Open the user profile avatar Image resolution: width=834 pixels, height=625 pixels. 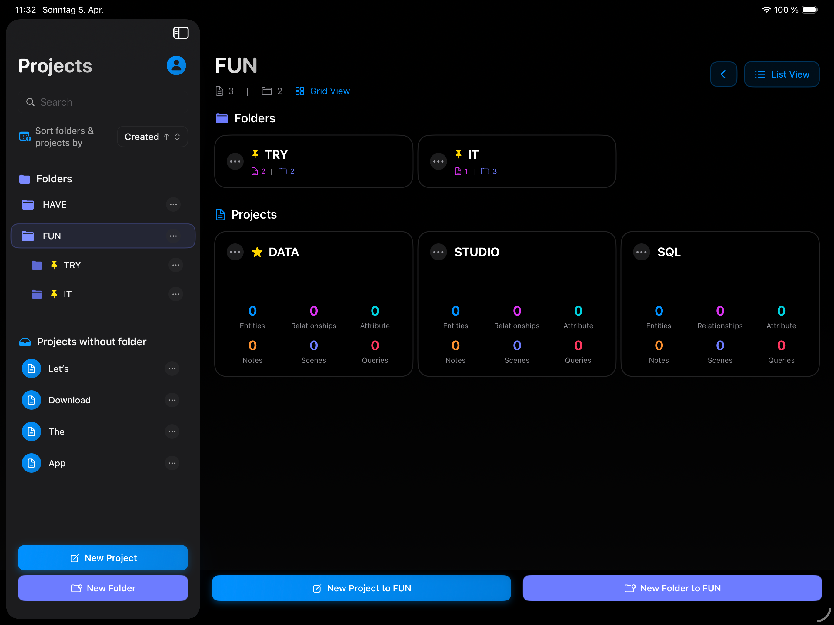[x=176, y=65]
